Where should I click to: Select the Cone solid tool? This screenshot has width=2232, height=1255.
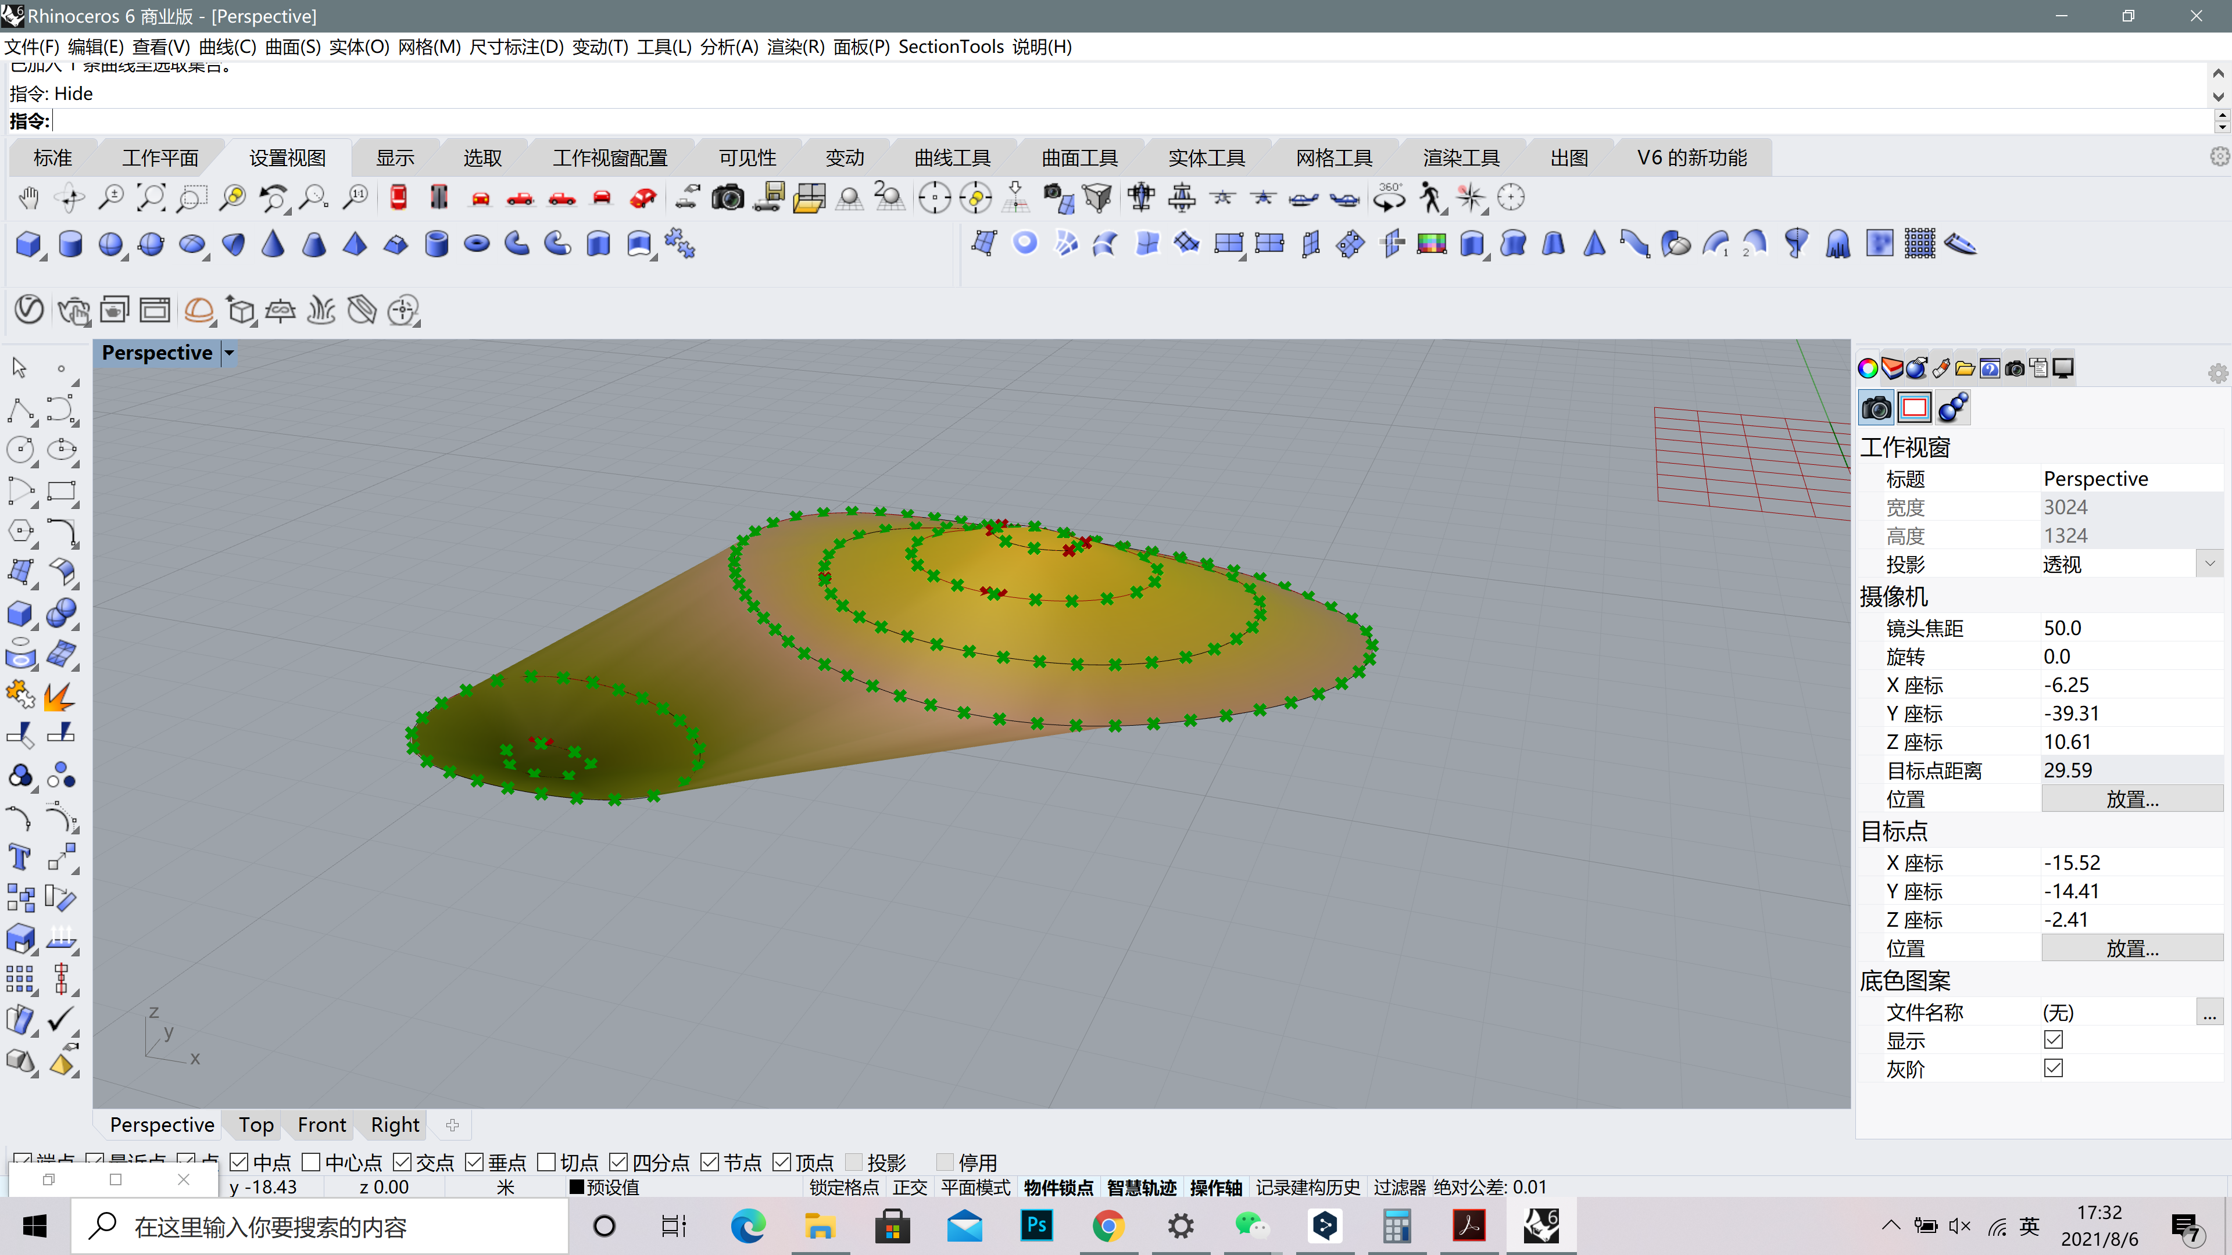click(x=273, y=244)
